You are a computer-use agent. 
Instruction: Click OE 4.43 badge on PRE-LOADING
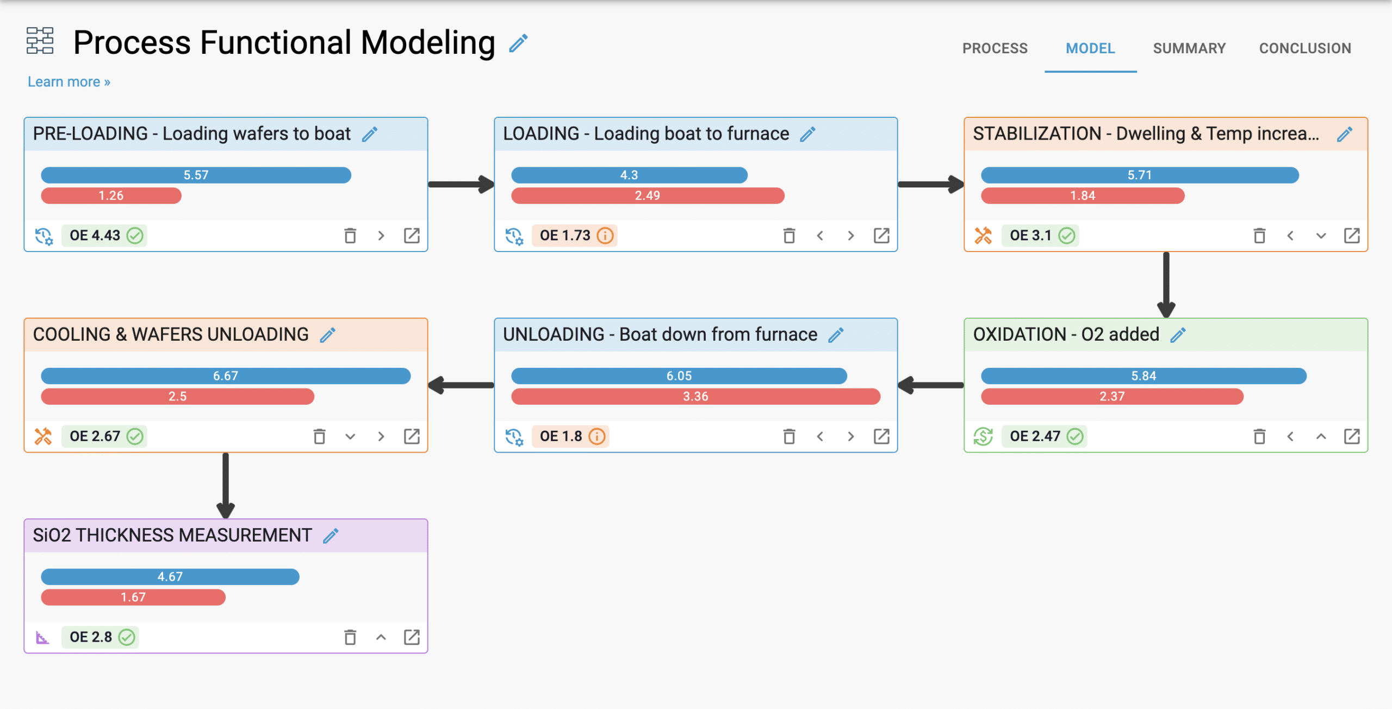[x=104, y=236]
